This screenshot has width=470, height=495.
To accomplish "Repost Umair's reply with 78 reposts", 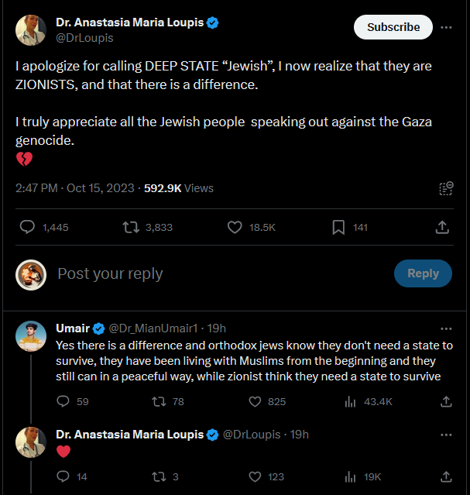I will [x=159, y=401].
